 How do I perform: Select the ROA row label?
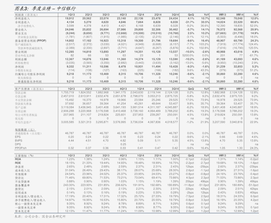pos(18,159)
